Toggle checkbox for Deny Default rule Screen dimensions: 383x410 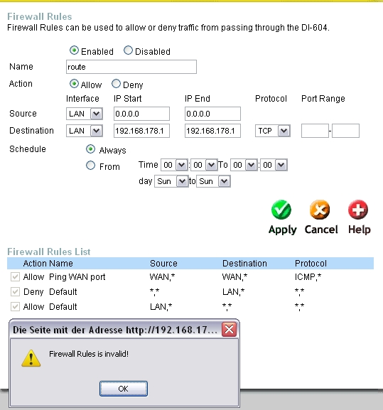15,291
